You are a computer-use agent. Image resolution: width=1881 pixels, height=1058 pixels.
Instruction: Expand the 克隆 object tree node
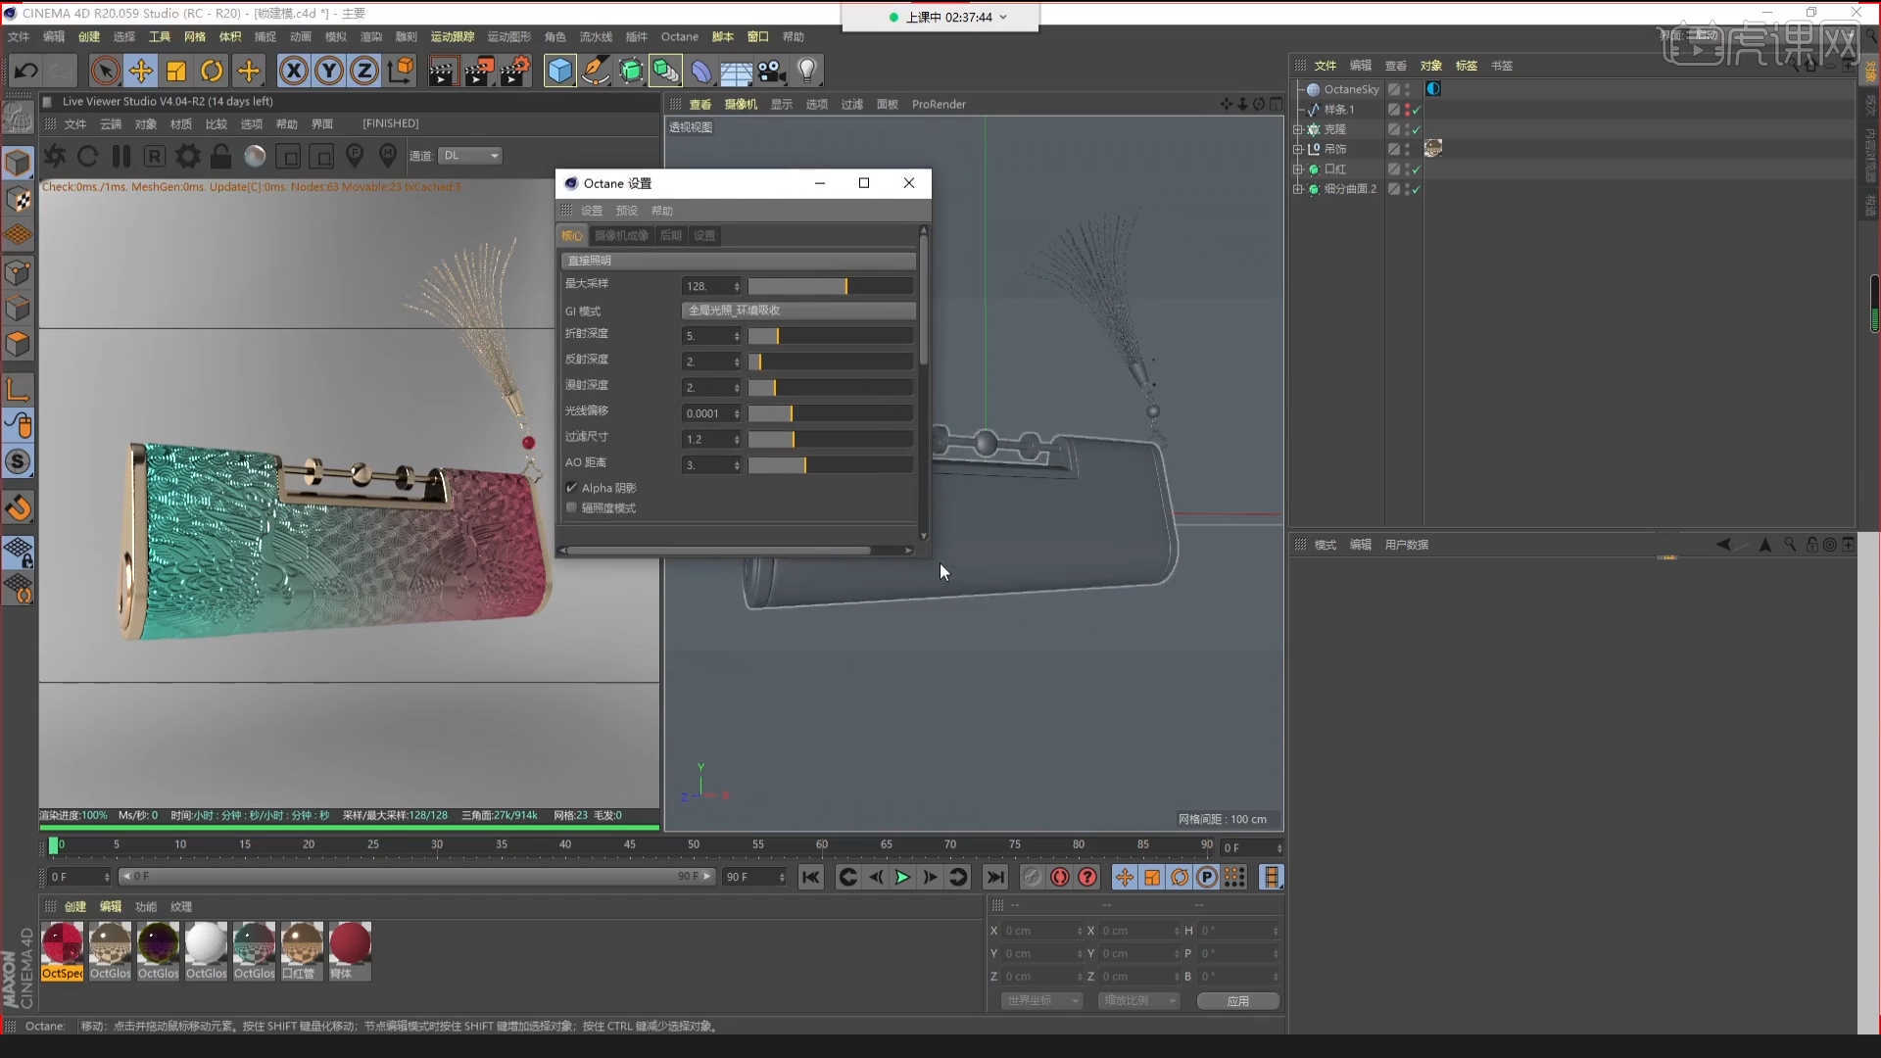point(1298,129)
